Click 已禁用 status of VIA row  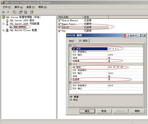pyautogui.click(x=88, y=31)
